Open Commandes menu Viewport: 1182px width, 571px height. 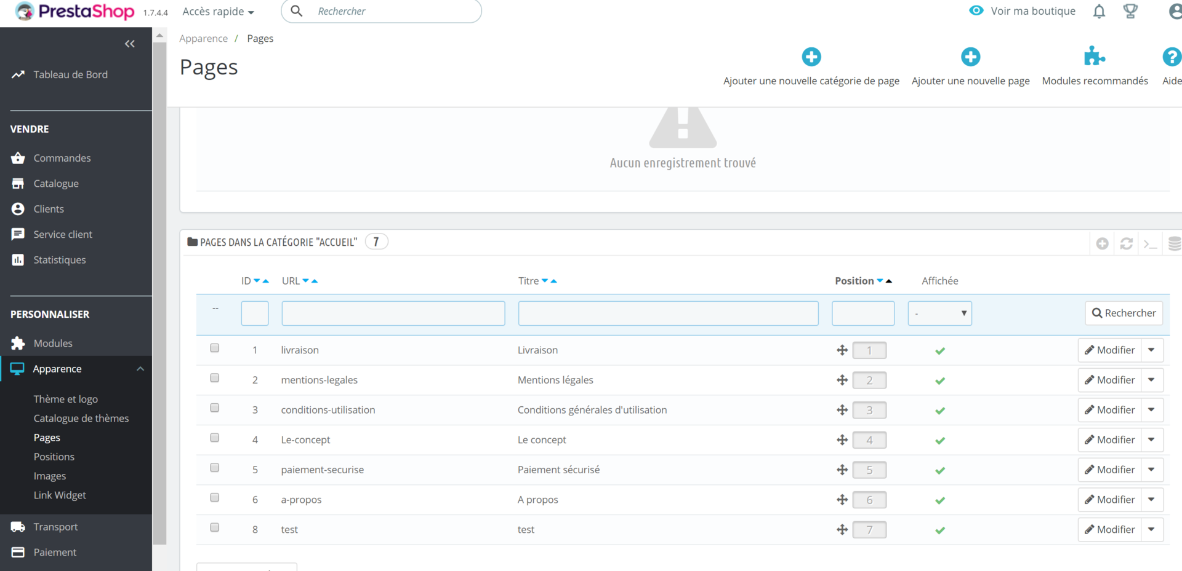point(62,158)
